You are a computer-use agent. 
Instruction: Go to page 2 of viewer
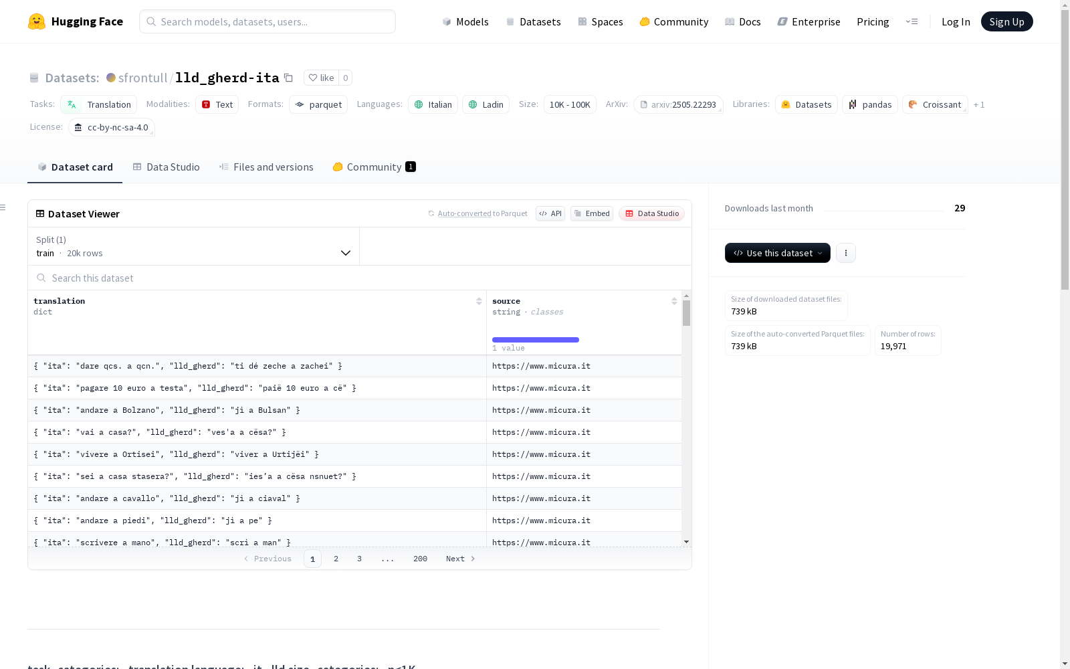[x=336, y=559]
